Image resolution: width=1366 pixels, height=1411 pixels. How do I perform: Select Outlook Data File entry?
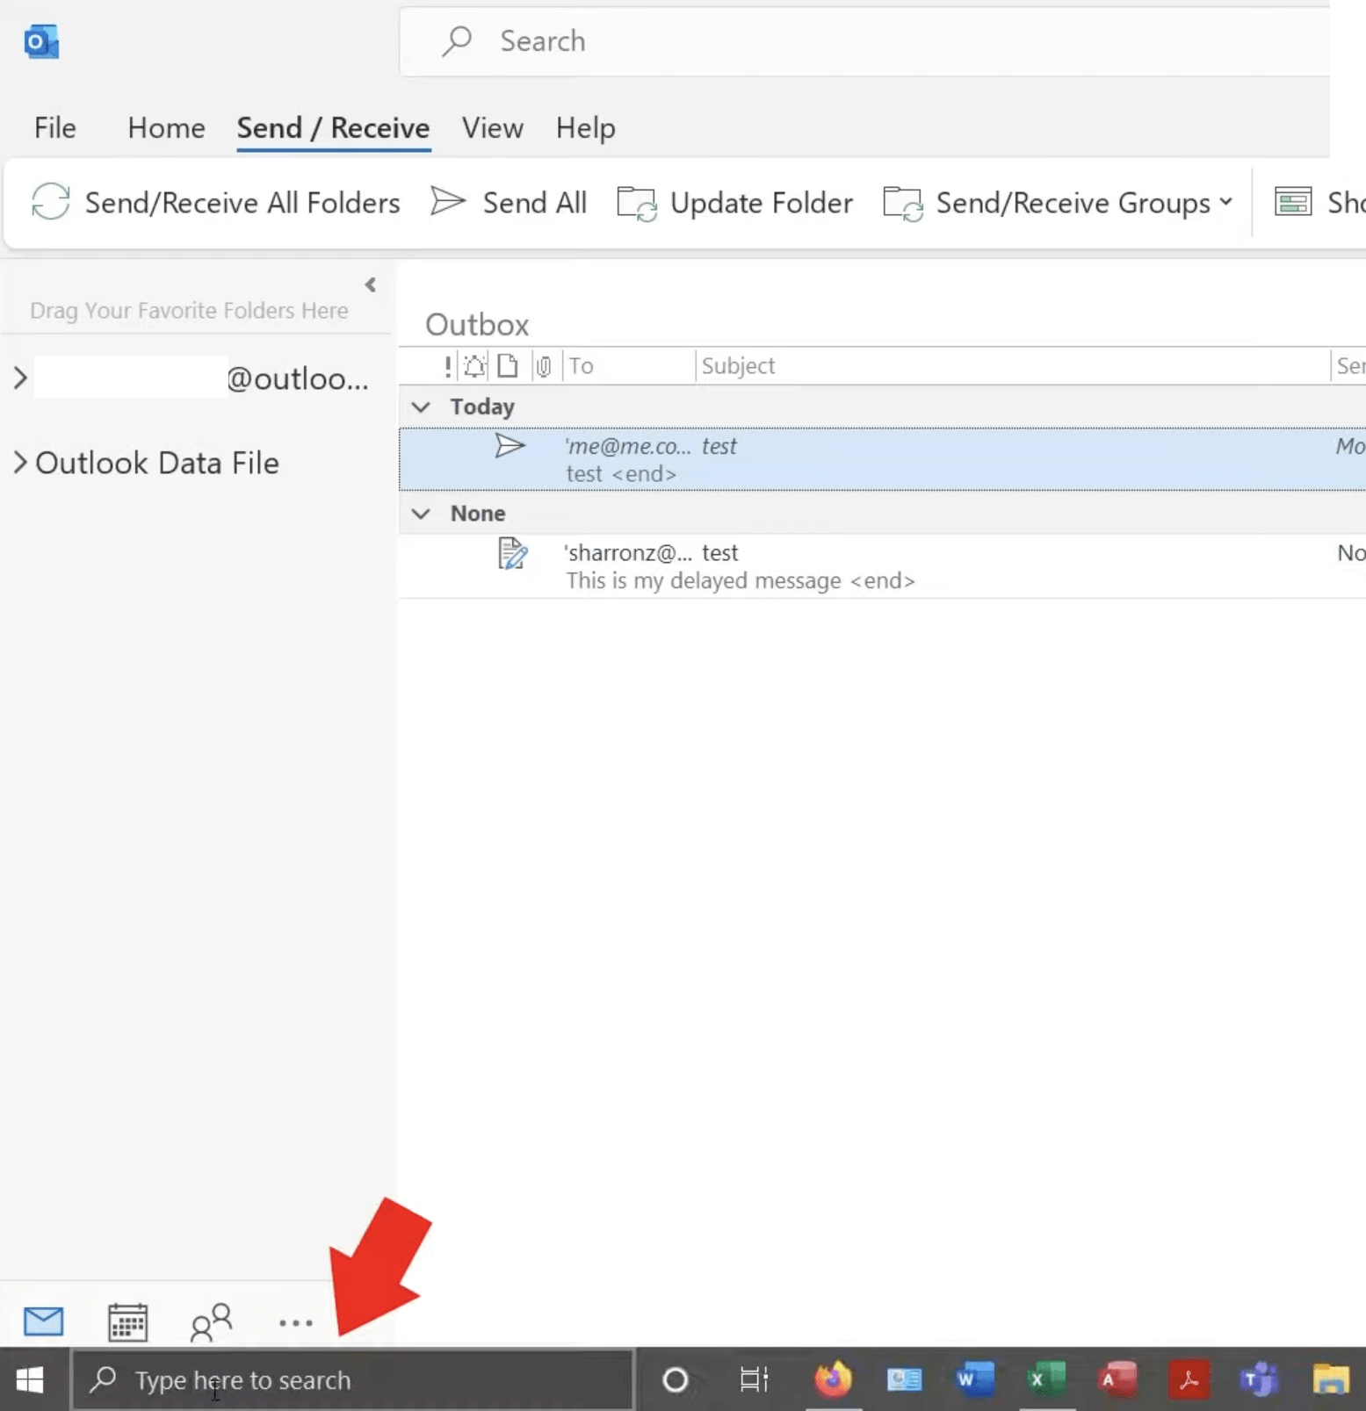coord(157,463)
